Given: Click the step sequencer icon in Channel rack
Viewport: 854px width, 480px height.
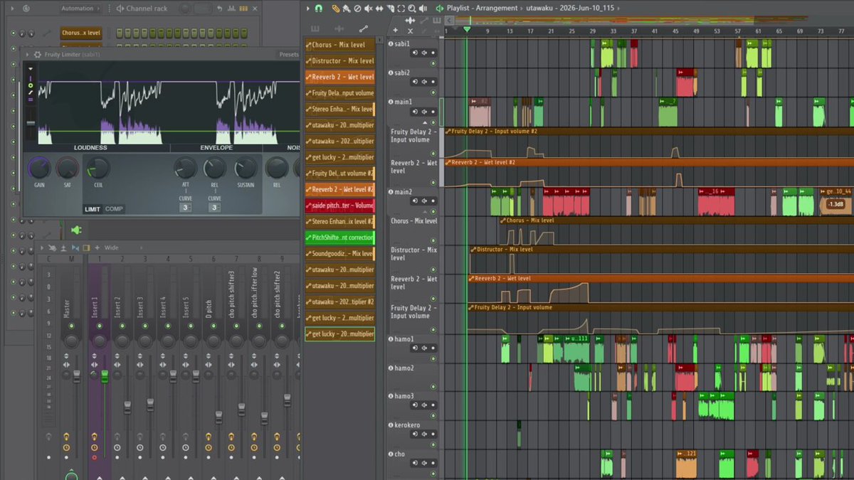Looking at the screenshot, I should coord(243,9).
